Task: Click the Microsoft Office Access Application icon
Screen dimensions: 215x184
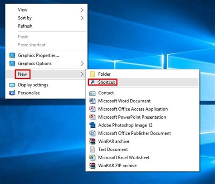Action: (x=92, y=109)
